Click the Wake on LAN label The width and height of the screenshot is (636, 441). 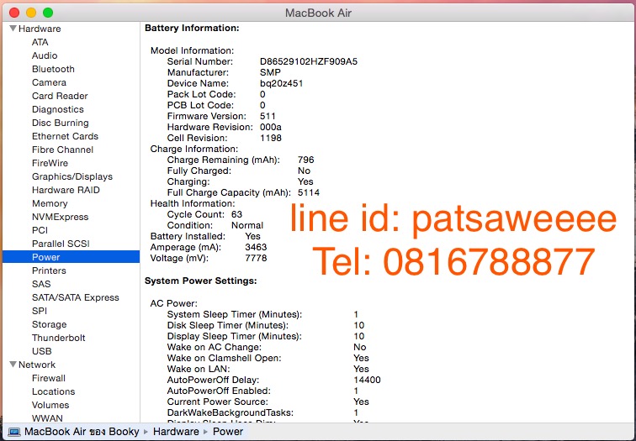(x=199, y=369)
